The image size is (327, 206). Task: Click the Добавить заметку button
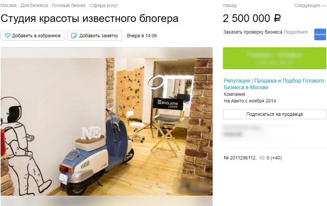pyautogui.click(x=95, y=36)
